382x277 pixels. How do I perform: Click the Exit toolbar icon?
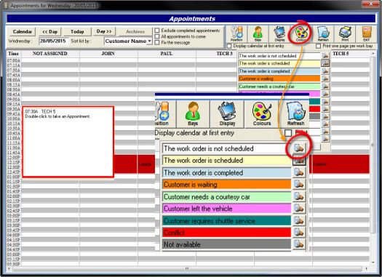pos(366,33)
